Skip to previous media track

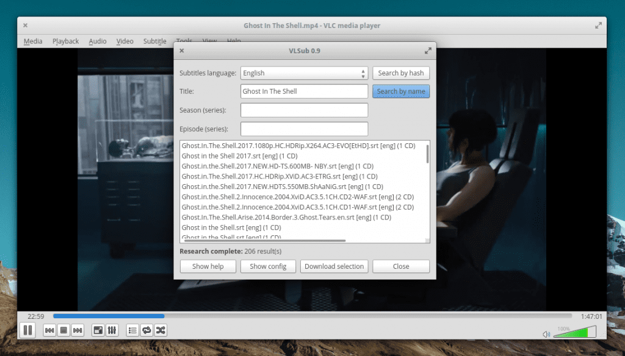click(49, 330)
